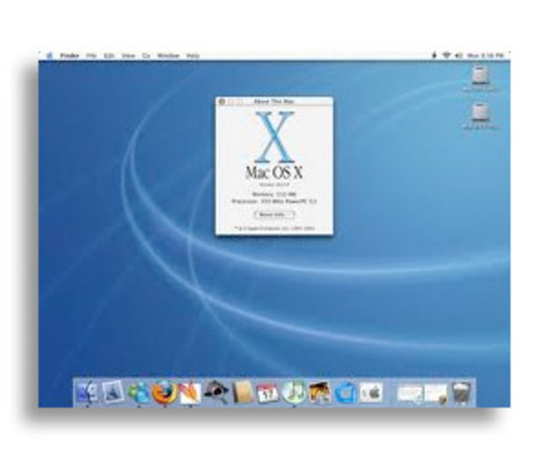This screenshot has height=457, width=549.
Task: Minimize the About This Mac window
Action: pyautogui.click(x=231, y=102)
